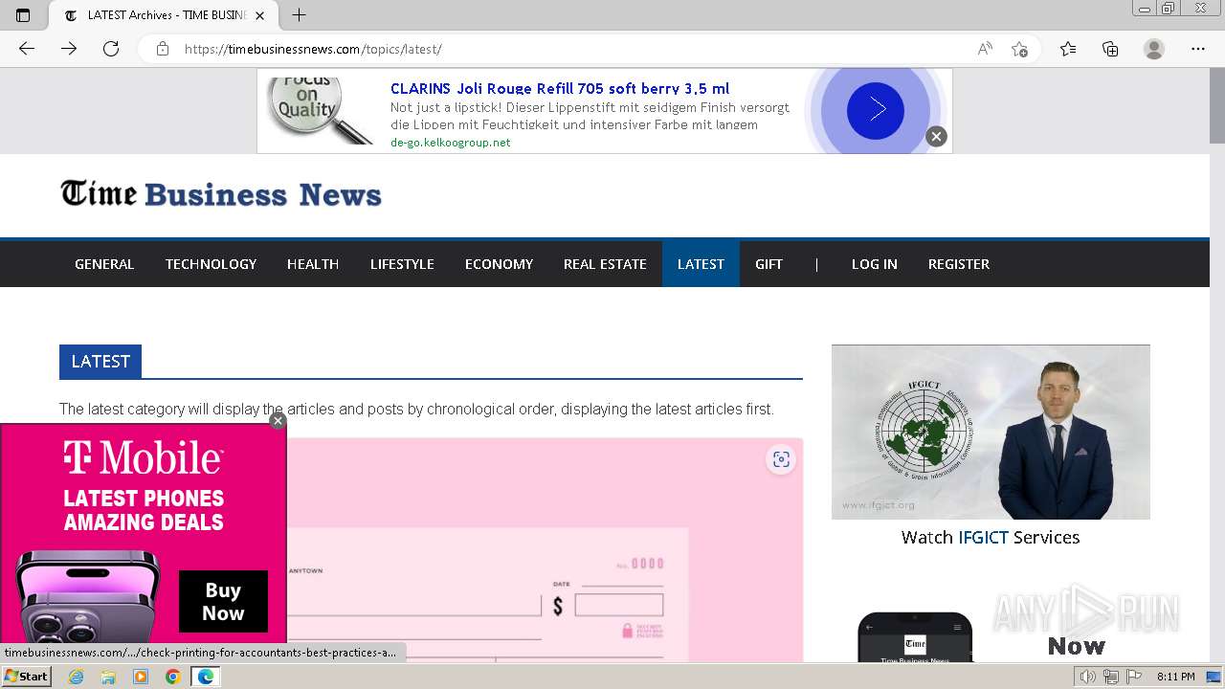
Task: Open the GIFT menu item
Action: pos(768,264)
